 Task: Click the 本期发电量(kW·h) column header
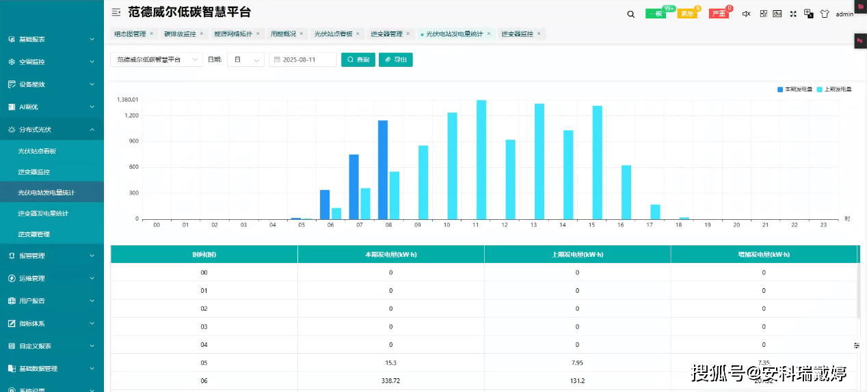391,254
